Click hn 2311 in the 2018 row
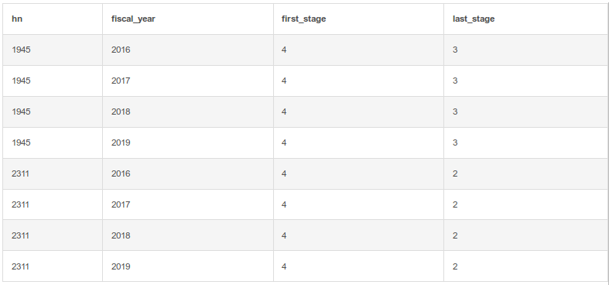This screenshot has width=609, height=285. [x=20, y=235]
